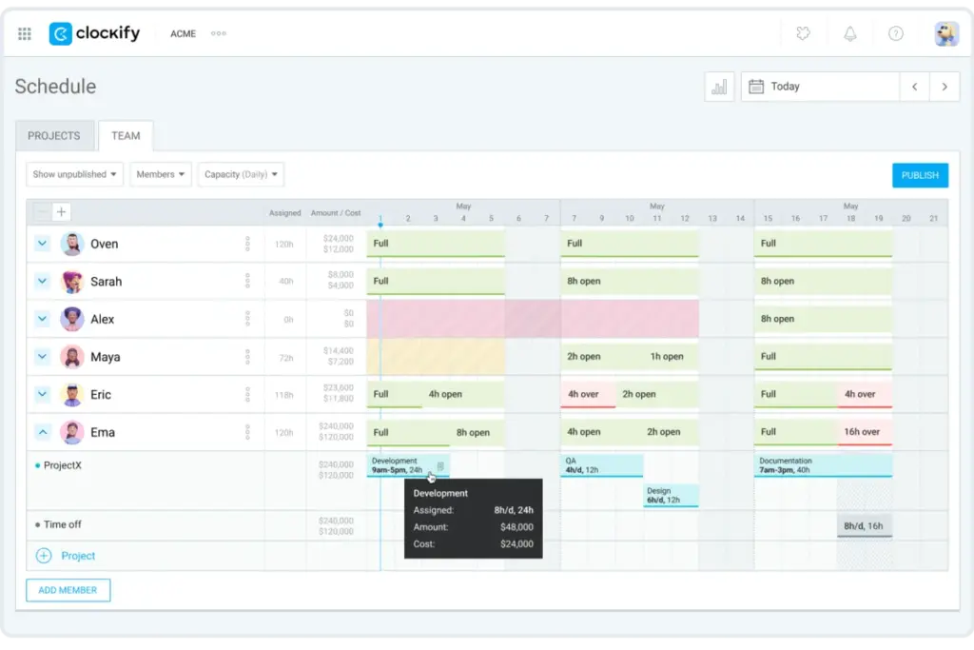974x650 pixels.
Task: Open the calendar date picker icon
Action: click(756, 87)
